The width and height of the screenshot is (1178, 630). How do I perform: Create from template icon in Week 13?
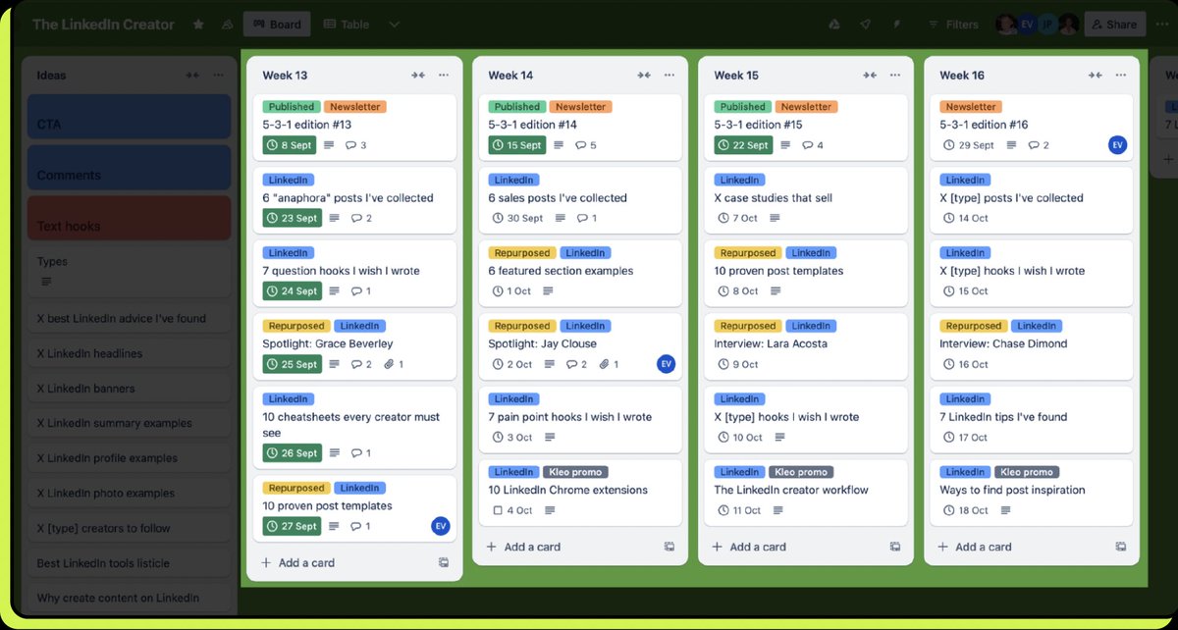coord(444,563)
